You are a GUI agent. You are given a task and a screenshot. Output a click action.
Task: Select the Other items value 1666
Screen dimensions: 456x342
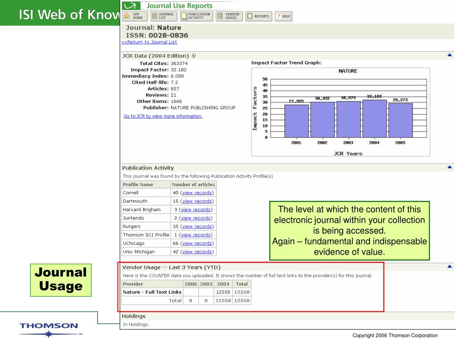[x=176, y=102]
